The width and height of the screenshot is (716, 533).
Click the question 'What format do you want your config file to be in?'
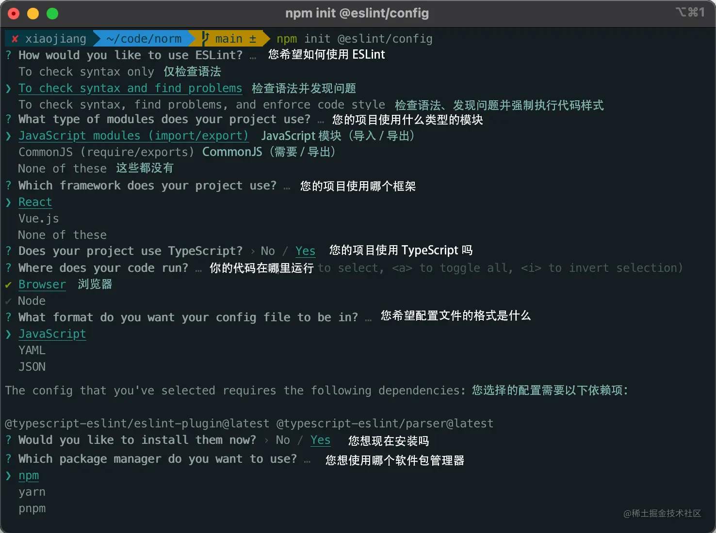[x=188, y=317]
